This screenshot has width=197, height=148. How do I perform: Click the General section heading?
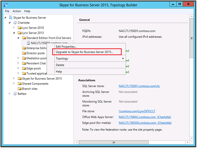pyautogui.click(x=85, y=20)
